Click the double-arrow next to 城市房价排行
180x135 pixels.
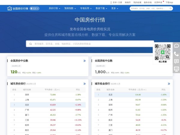(85, 84)
